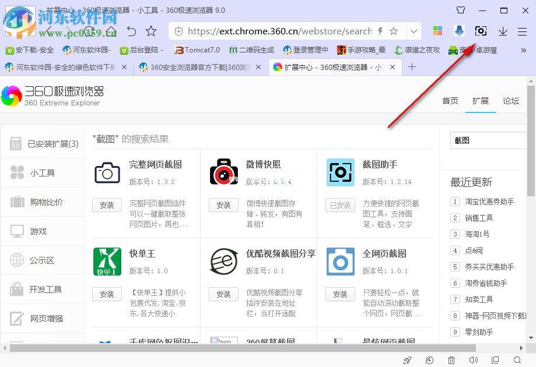Open the hamburger menu at top right
Viewport: 536px width, 367px height.
pos(522,30)
